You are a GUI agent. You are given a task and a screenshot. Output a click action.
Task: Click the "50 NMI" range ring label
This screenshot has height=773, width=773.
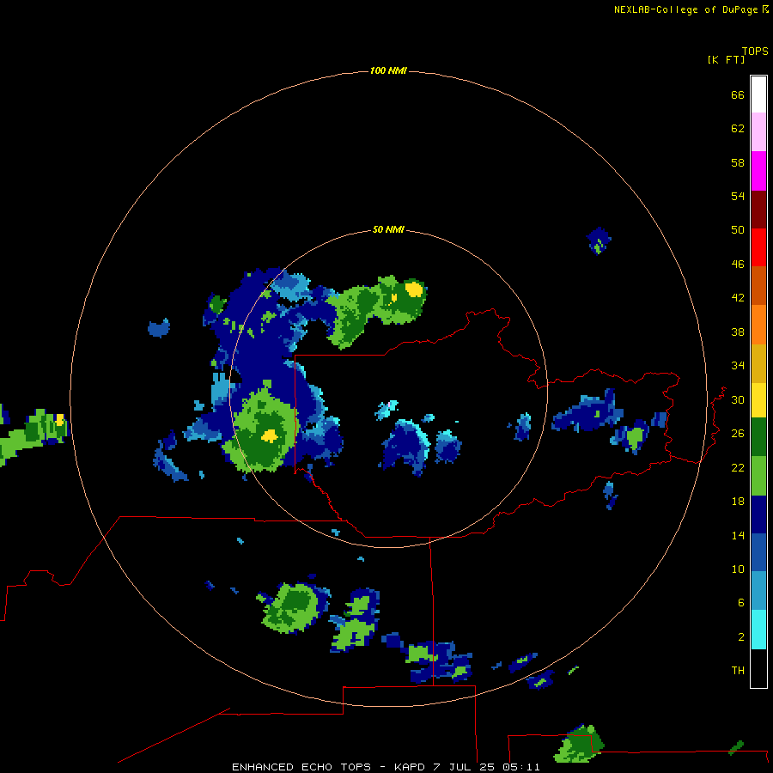(388, 229)
